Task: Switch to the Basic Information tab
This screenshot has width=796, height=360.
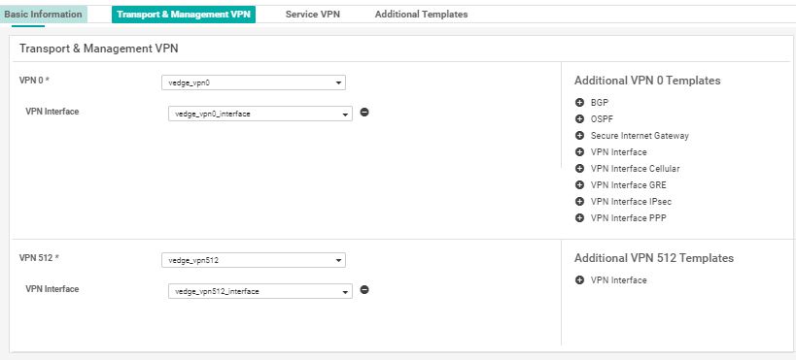Action: [x=43, y=15]
